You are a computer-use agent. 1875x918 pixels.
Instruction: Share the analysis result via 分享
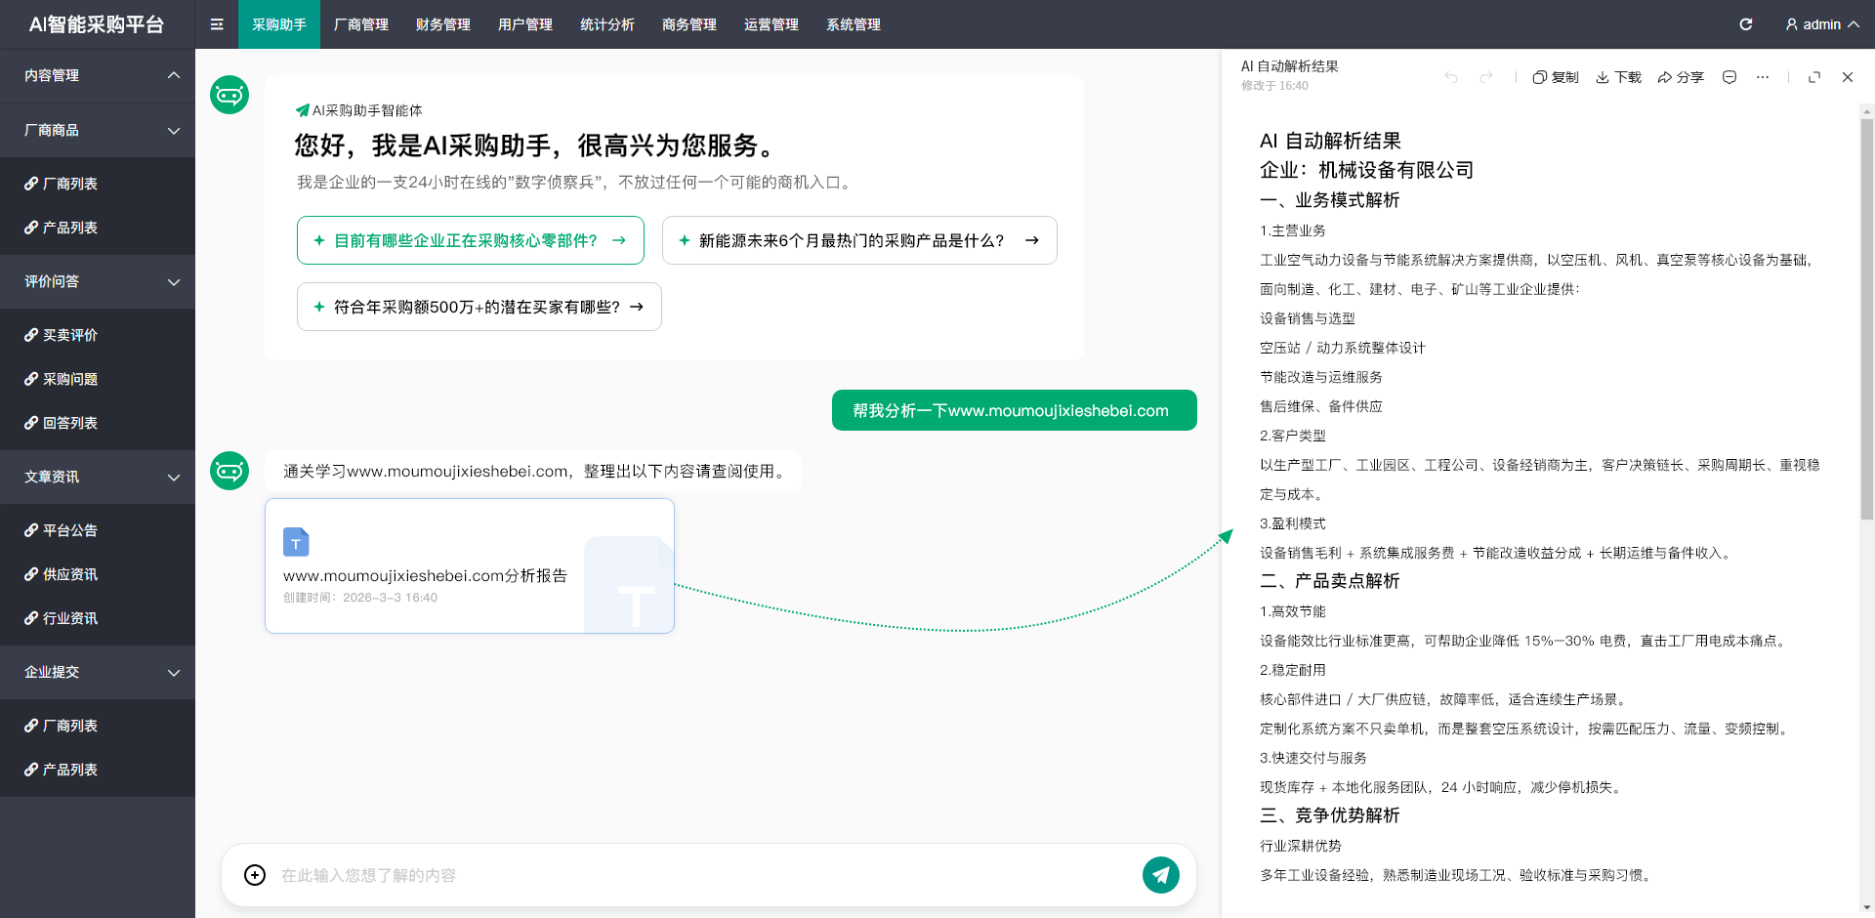pyautogui.click(x=1680, y=77)
